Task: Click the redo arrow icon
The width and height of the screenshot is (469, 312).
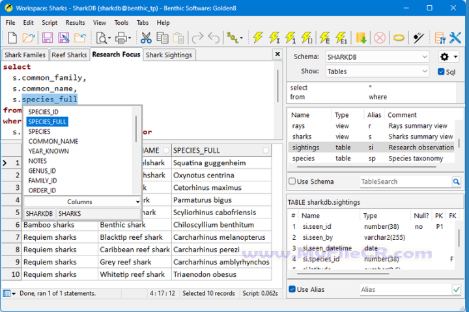Action: [x=197, y=38]
